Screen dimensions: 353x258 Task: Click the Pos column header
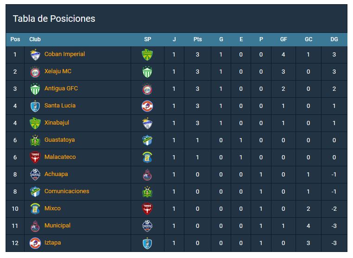point(15,39)
